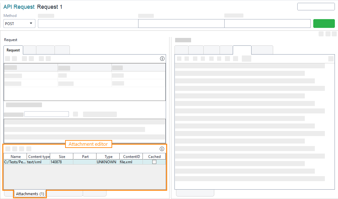Click the input field at the top-right corner
338x199 pixels.
[x=316, y=6]
